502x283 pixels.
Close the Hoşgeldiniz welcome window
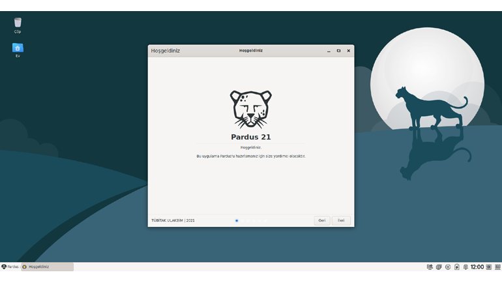(348, 50)
